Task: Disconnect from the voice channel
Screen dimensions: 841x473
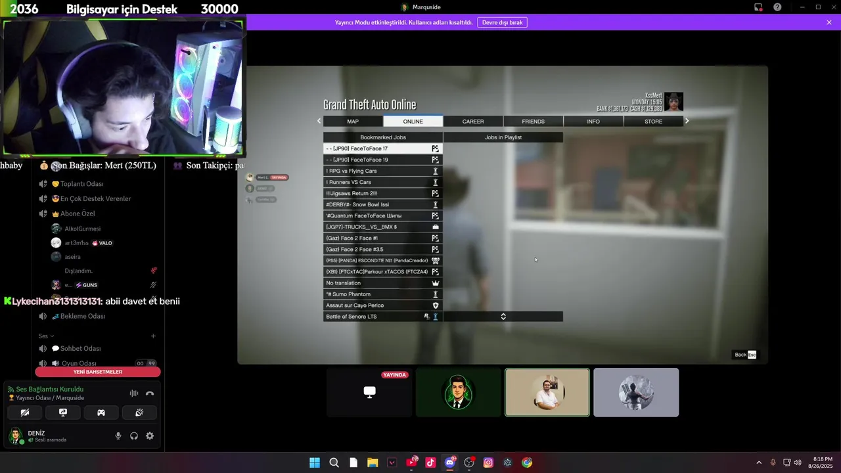Action: click(x=150, y=394)
